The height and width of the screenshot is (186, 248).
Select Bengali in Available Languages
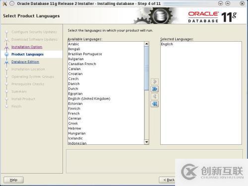coord(106,49)
